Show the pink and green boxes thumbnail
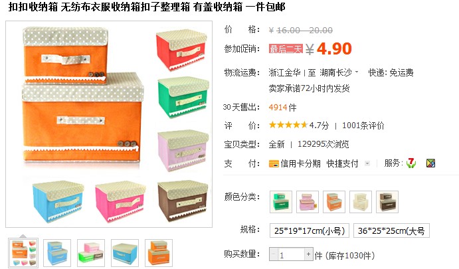Screen dimensions: 459x269 coord(91,253)
